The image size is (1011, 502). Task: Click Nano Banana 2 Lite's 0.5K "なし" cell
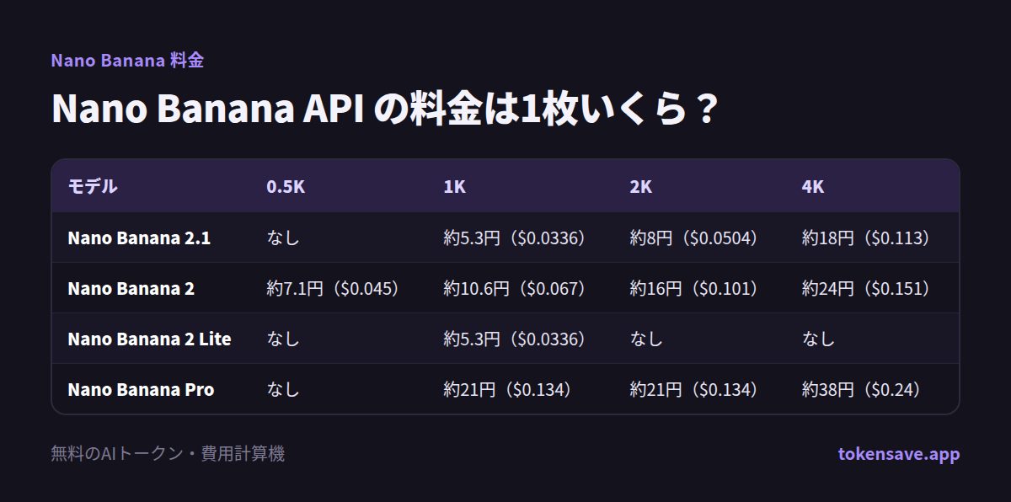tap(283, 339)
